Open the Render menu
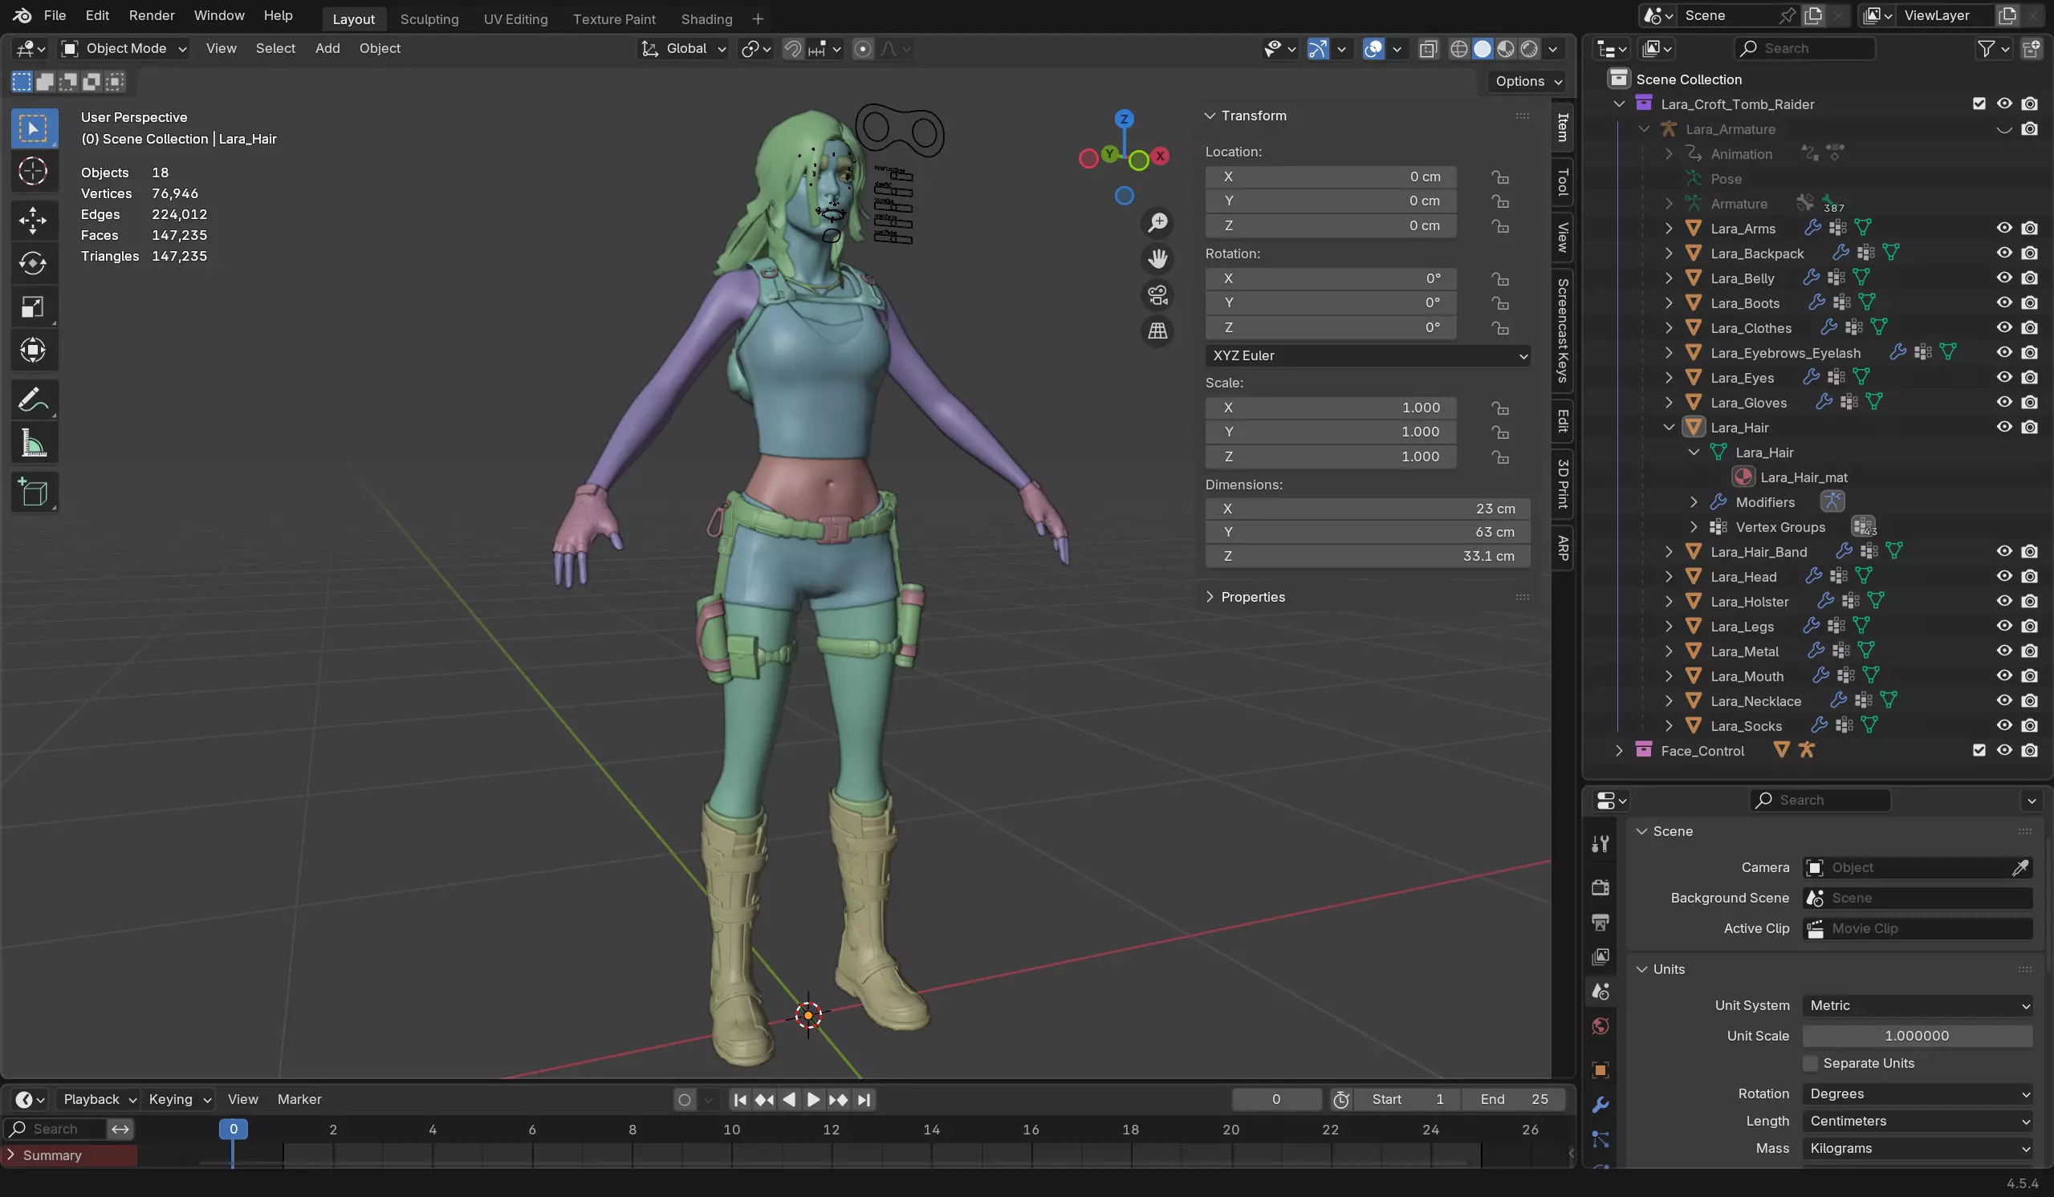 (152, 15)
